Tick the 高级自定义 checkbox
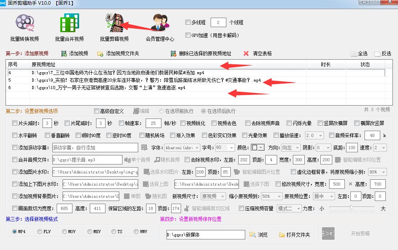This screenshot has height=250, width=398. [x=96, y=111]
